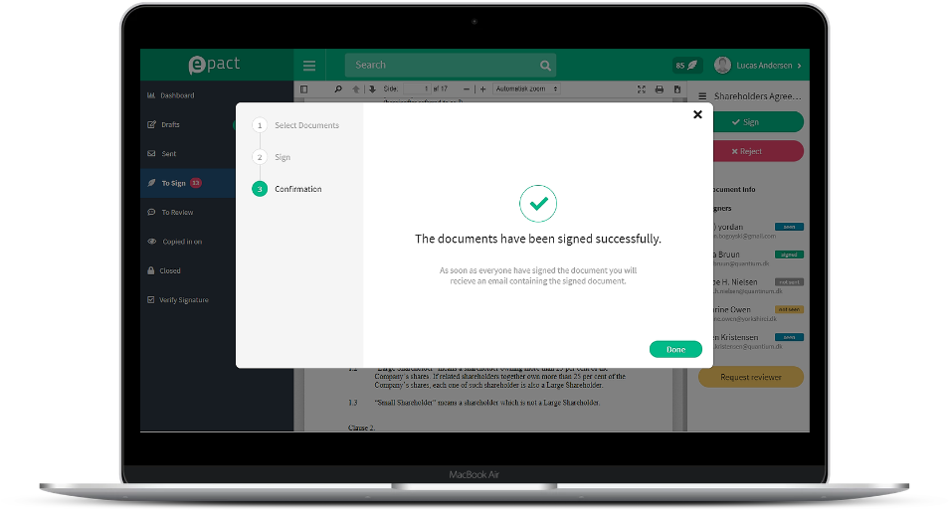Click the yellow not seen status badge
The image size is (949, 510).
(x=789, y=310)
